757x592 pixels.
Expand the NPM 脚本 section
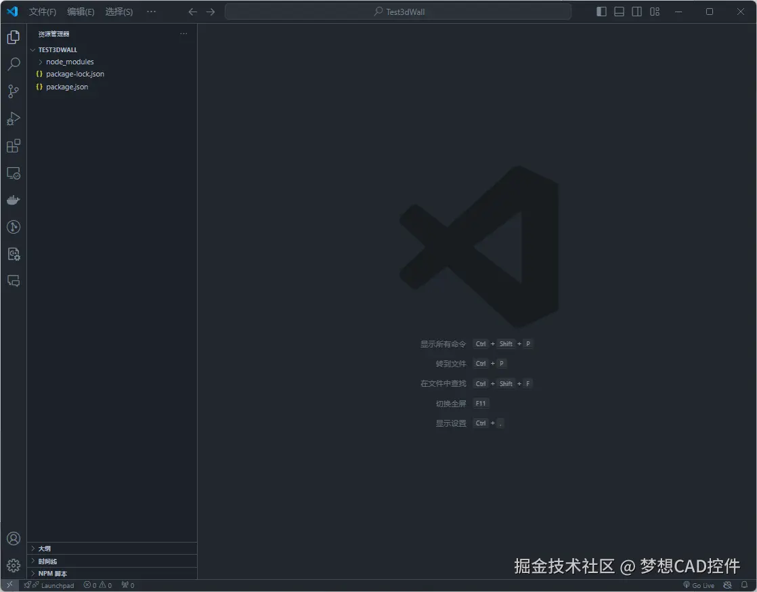click(112, 574)
